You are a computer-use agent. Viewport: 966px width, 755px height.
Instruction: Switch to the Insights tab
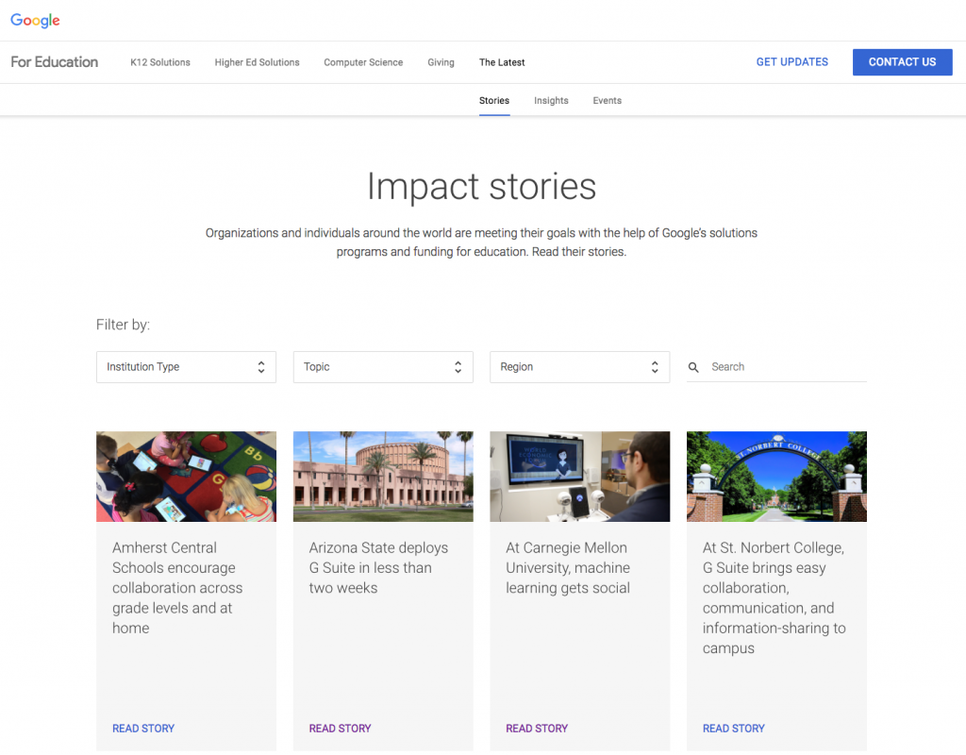[551, 100]
